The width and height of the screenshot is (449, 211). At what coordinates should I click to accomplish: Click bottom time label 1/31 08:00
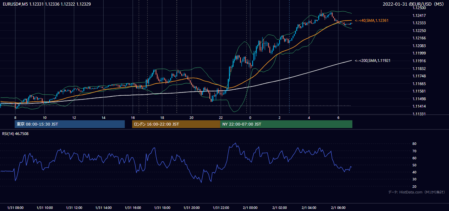point(15,208)
